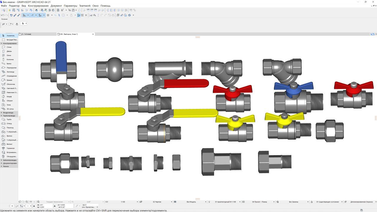Open the Конструирование menu

(39, 6)
